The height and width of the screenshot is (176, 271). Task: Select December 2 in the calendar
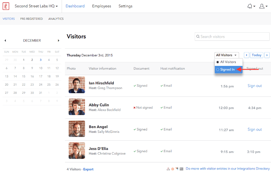[x=32, y=60]
